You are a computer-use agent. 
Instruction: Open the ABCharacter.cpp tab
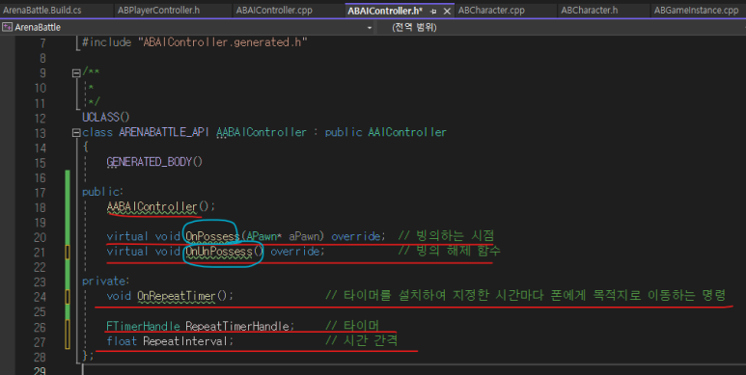(x=491, y=10)
